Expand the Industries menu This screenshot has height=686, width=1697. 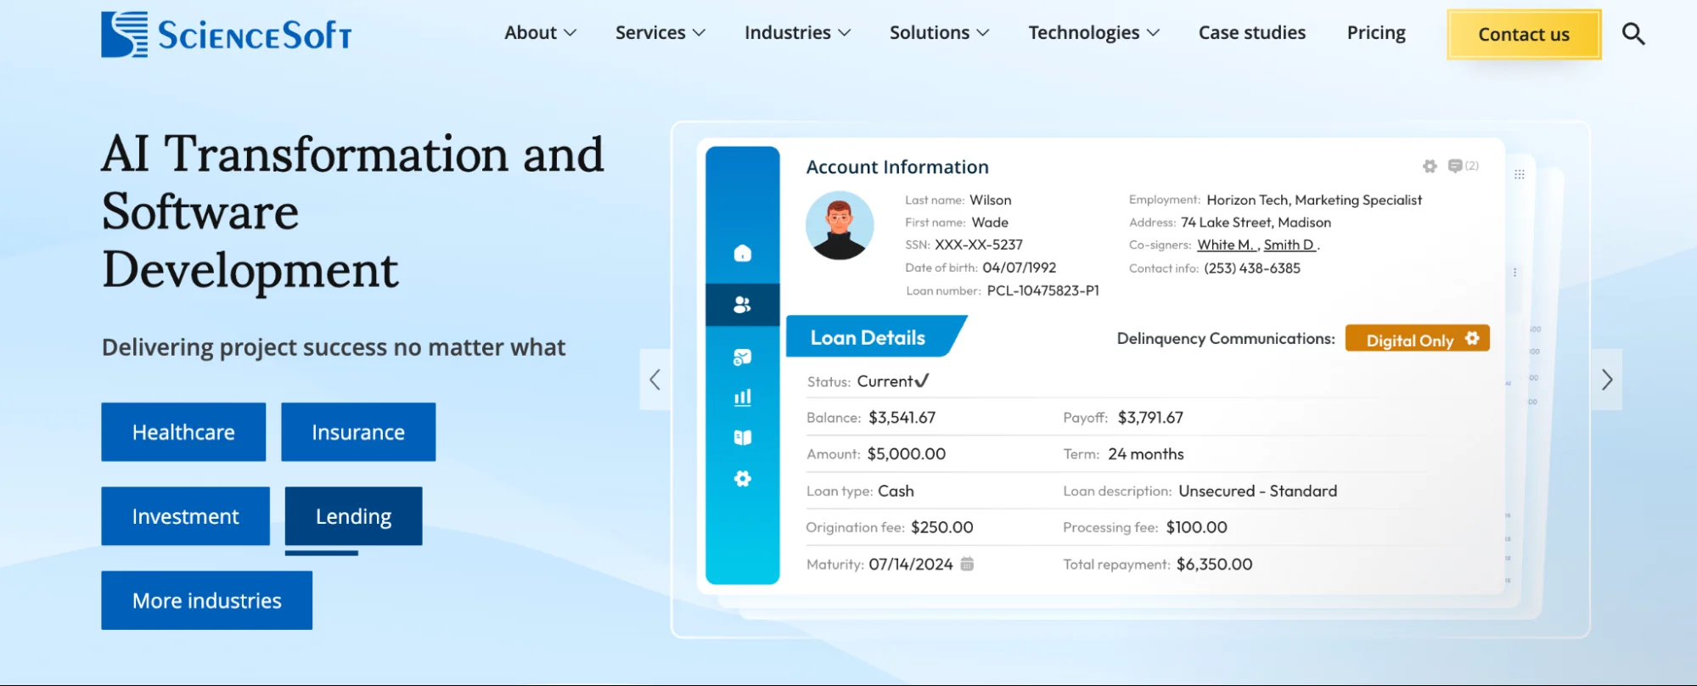pyautogui.click(x=798, y=33)
